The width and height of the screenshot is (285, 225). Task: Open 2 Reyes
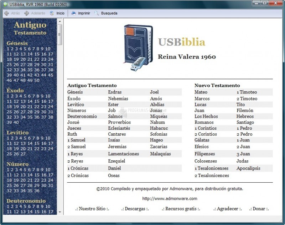75,161
